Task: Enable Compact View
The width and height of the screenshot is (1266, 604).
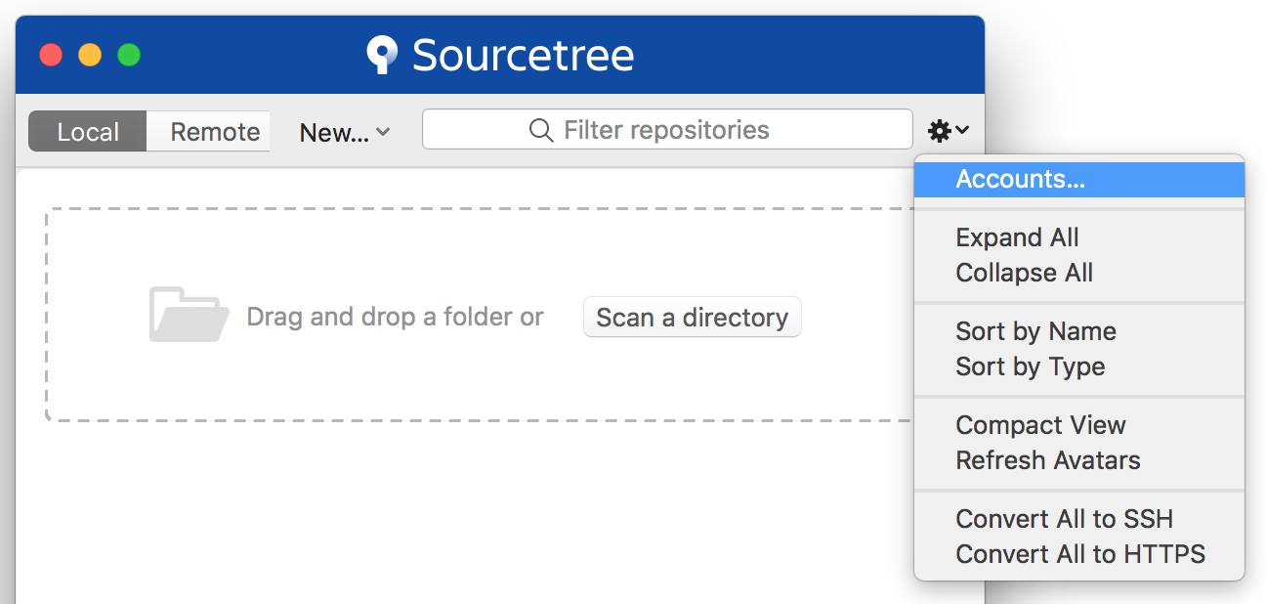Action: tap(1079, 425)
